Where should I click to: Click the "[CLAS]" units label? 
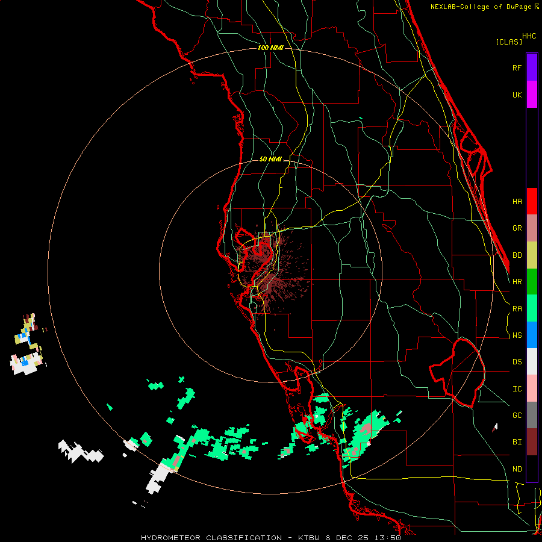tap(509, 42)
